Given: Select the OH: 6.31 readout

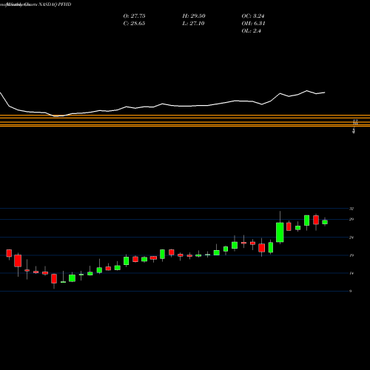Looking at the screenshot, I should coord(253,24).
